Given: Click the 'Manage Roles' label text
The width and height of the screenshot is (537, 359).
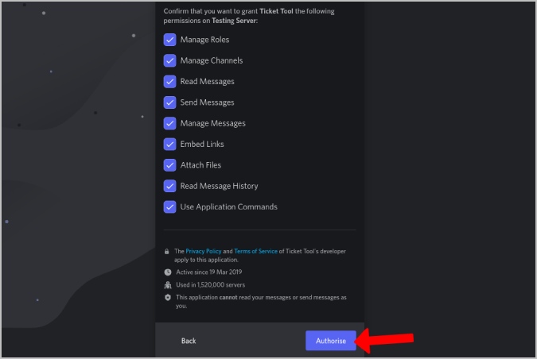Looking at the screenshot, I should (204, 40).
